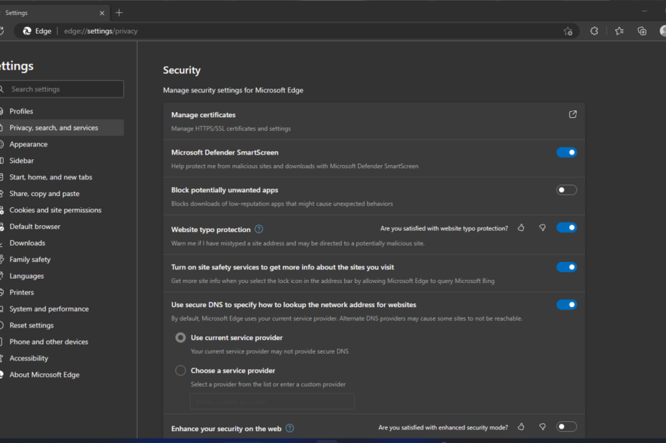This screenshot has width=666, height=443.
Task: Give thumbs down for website typo protection
Action: tap(542, 227)
